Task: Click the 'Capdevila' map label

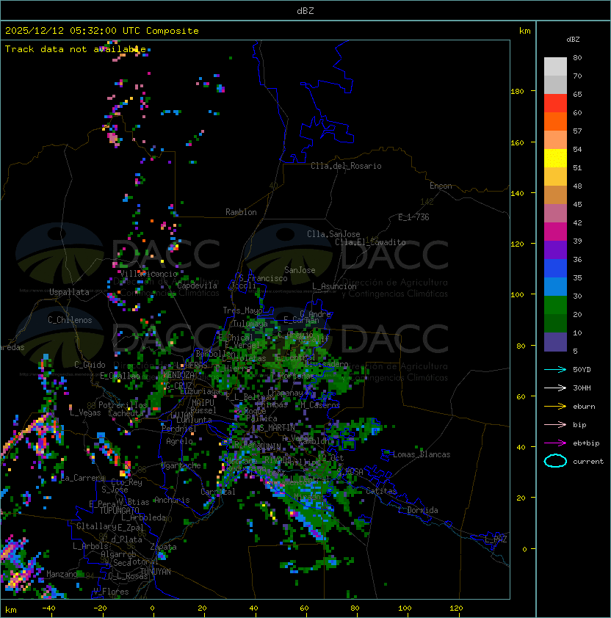Action: 197,286
